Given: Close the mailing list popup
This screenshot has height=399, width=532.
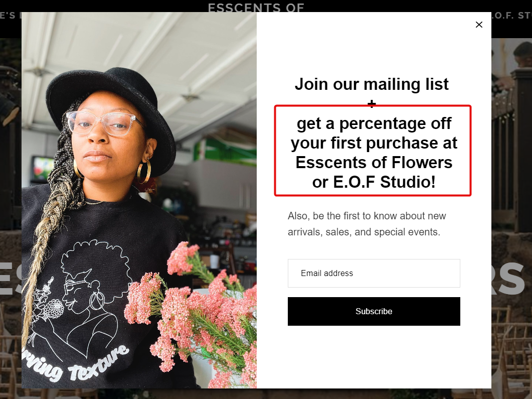Looking at the screenshot, I should (479, 25).
